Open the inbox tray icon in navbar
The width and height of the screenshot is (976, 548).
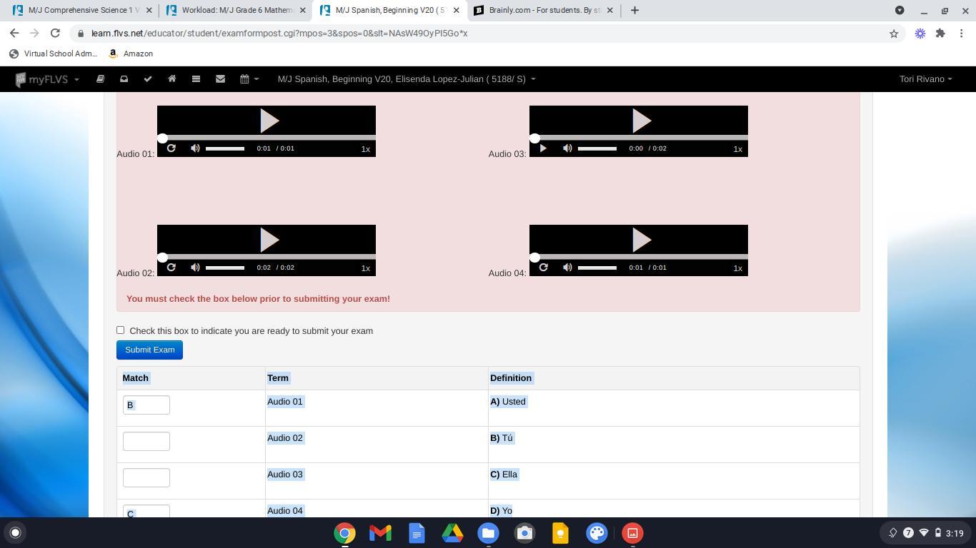pyautogui.click(x=124, y=79)
